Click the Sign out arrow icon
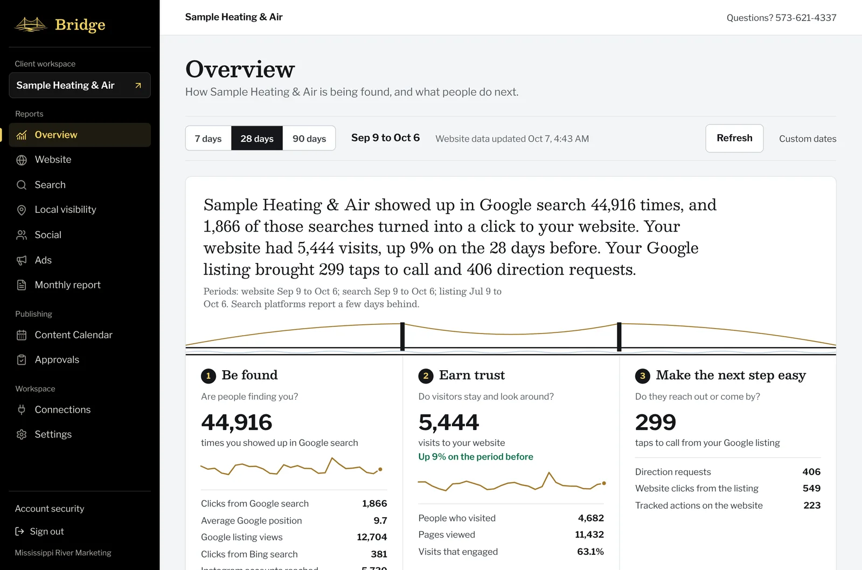 click(20, 531)
